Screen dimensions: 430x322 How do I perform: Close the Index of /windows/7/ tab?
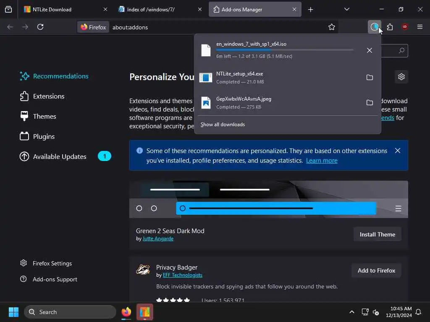click(x=200, y=9)
